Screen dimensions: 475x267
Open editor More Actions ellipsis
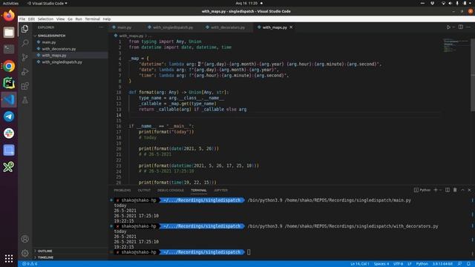(x=468, y=27)
